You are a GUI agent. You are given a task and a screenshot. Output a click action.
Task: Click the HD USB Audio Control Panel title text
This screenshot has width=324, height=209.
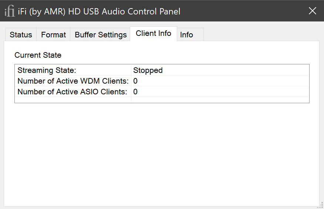coord(99,11)
